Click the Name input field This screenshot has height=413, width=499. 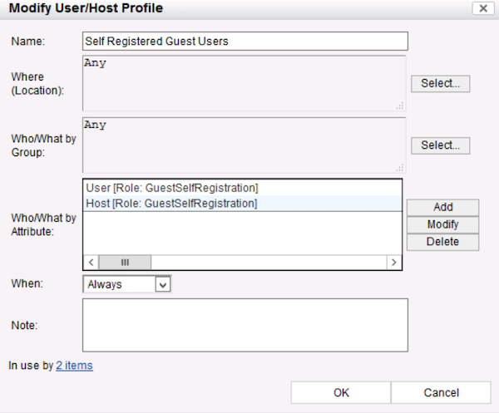[245, 41]
